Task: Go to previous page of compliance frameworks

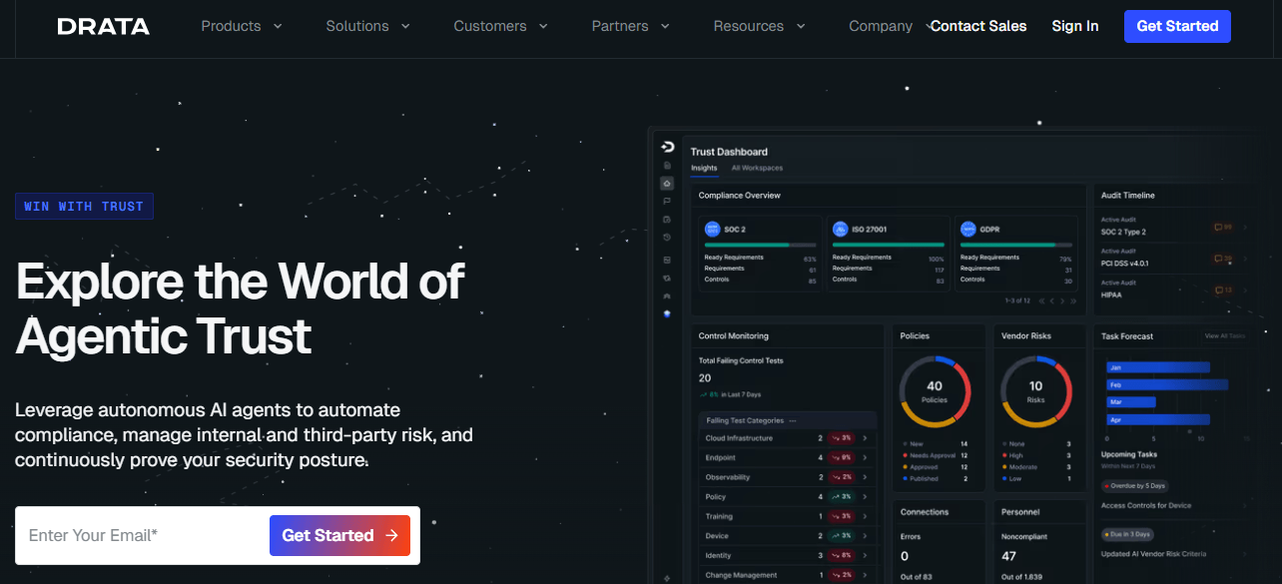Action: [x=1051, y=300]
